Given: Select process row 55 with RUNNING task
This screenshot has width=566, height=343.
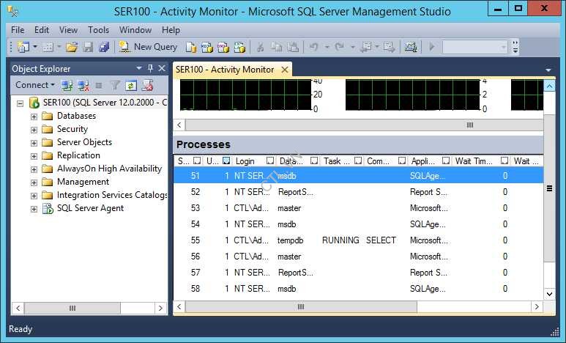Looking at the screenshot, I should coord(359,240).
